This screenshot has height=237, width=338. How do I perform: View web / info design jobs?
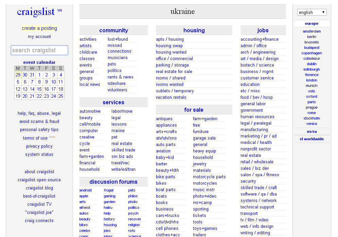pyautogui.click(x=257, y=226)
